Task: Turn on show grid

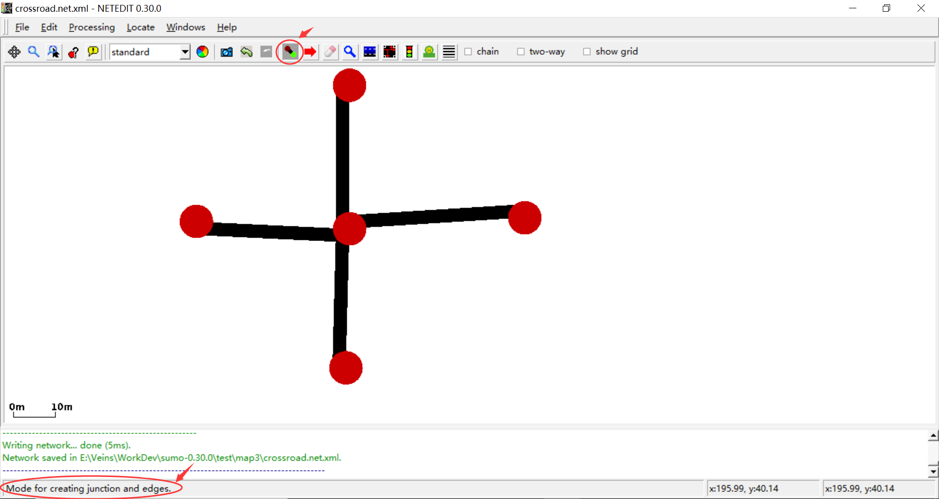Action: point(587,51)
